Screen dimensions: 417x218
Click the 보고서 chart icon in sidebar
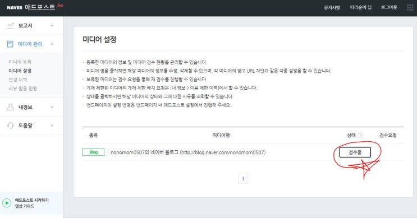click(x=10, y=25)
